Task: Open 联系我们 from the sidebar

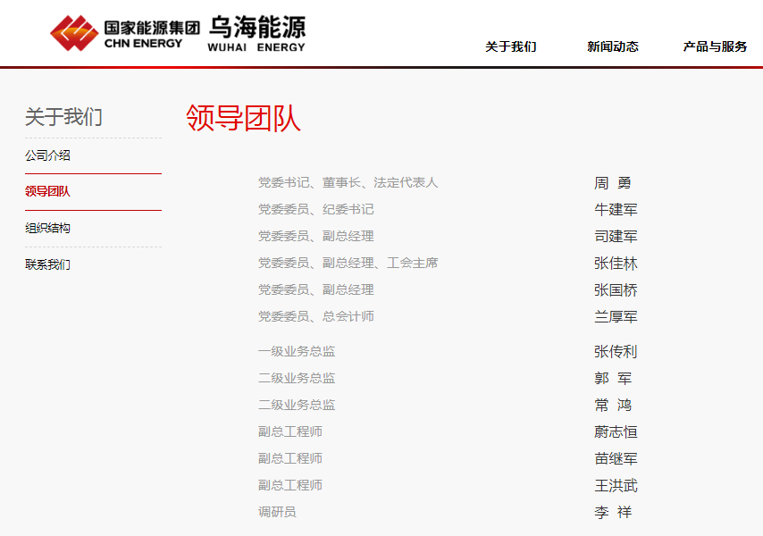Action: pyautogui.click(x=45, y=264)
